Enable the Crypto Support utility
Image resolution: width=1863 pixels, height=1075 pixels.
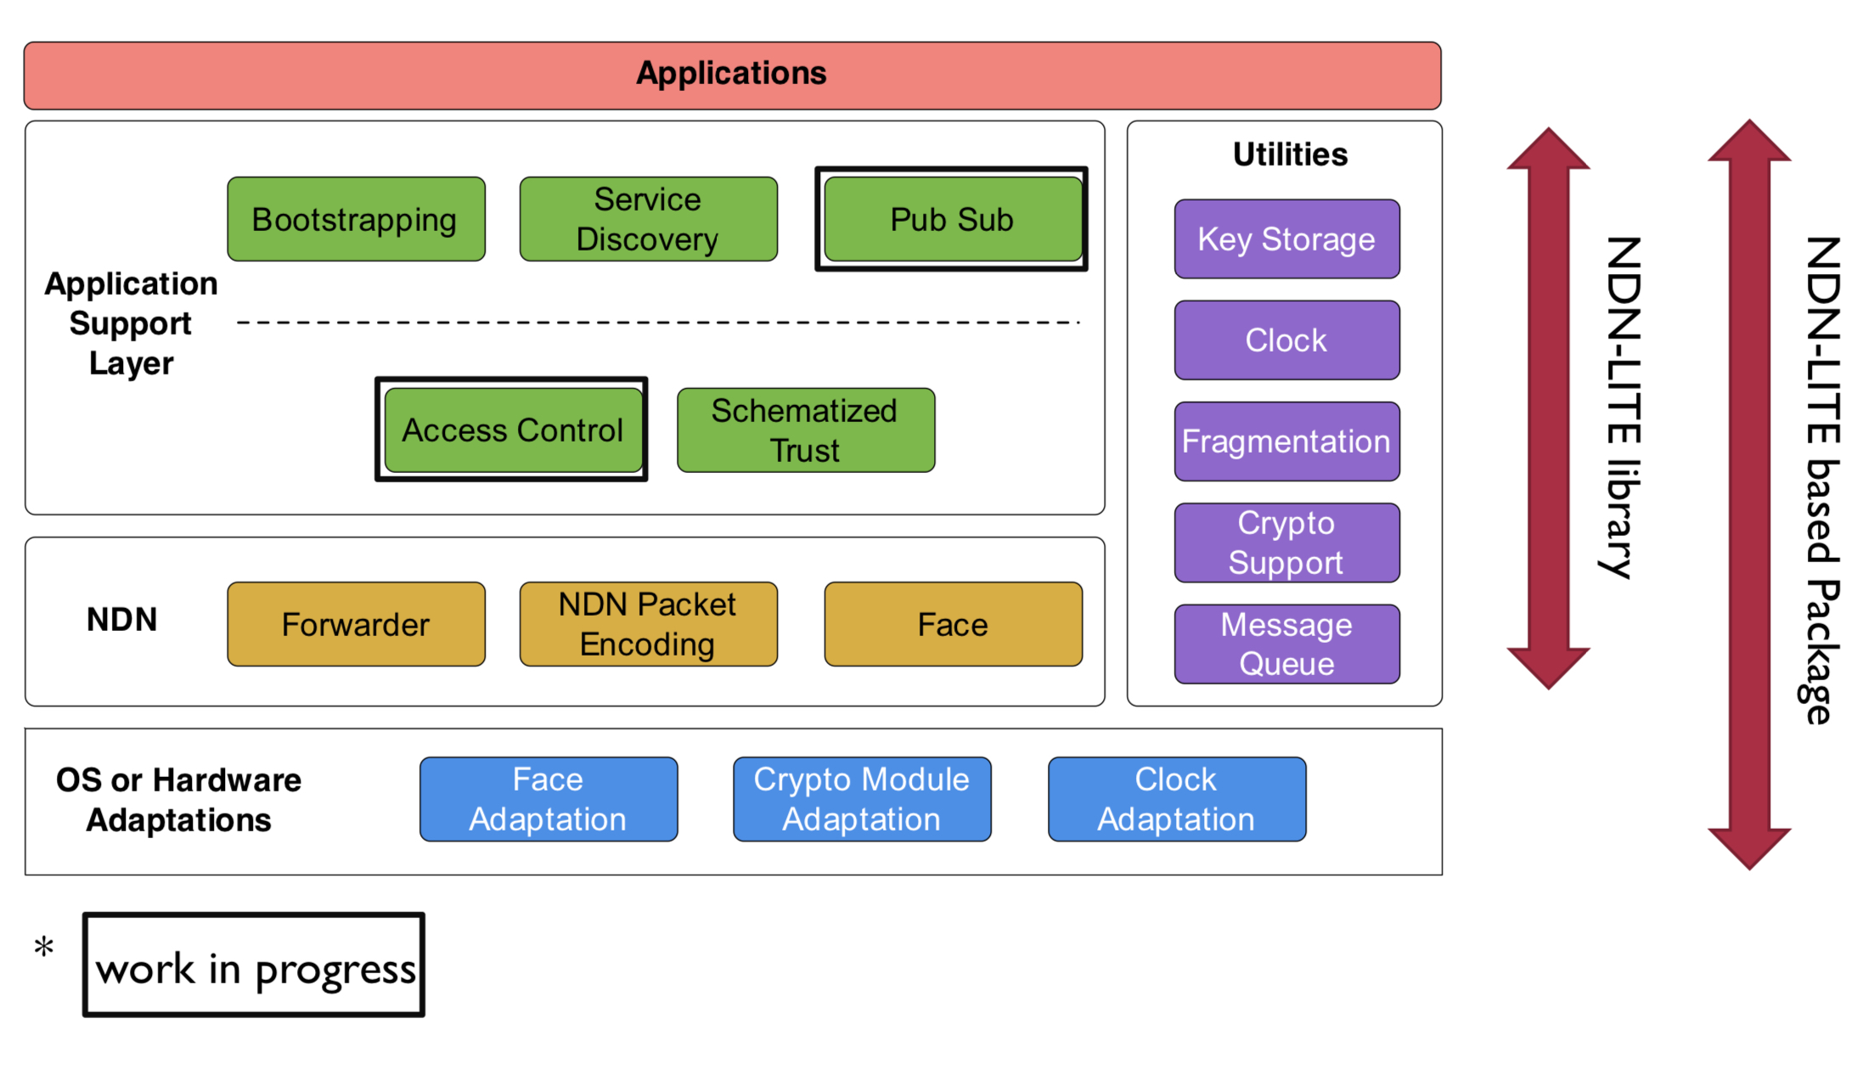point(1273,537)
